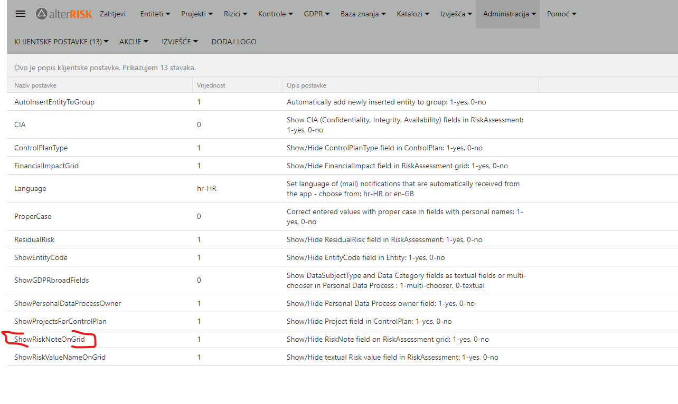Open the hamburger navigation menu
This screenshot has width=678, height=404.
tap(21, 14)
